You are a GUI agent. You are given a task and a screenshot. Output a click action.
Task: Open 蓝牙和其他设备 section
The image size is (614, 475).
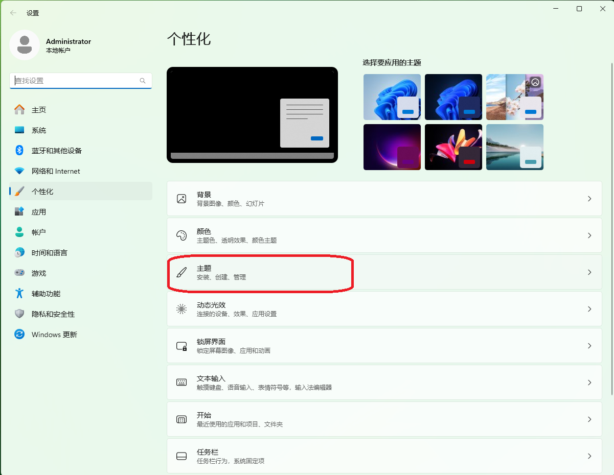81,151
